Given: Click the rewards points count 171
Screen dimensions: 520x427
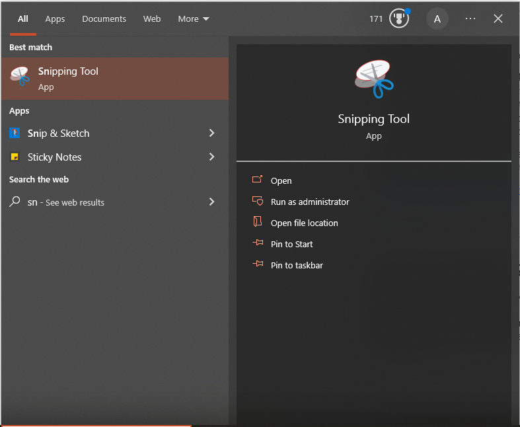Looking at the screenshot, I should [x=376, y=19].
